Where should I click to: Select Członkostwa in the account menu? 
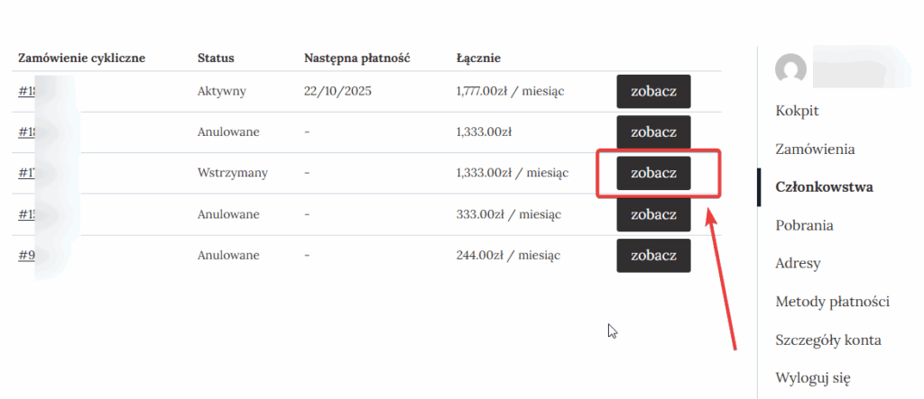tap(824, 187)
